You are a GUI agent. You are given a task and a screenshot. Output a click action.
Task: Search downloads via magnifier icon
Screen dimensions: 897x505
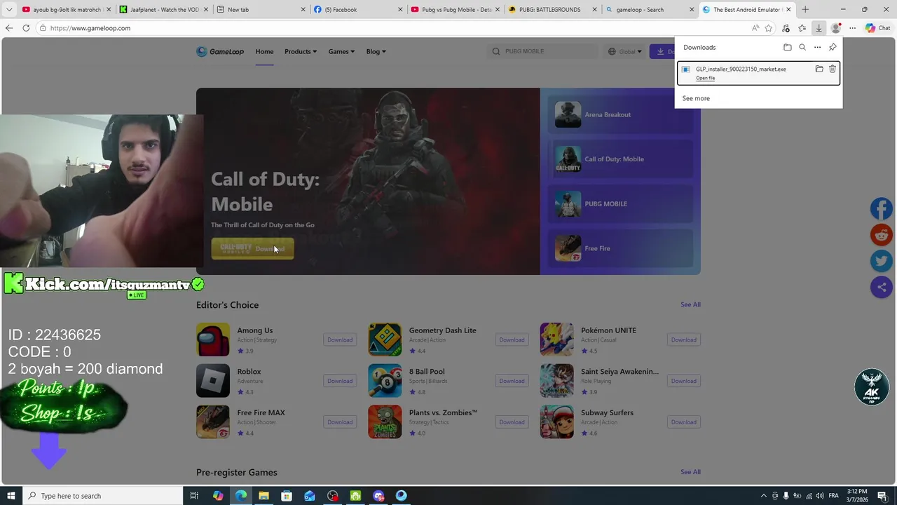[x=802, y=47]
